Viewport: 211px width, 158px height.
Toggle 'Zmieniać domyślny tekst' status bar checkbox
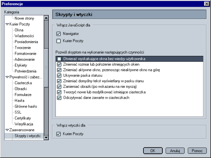(x=59, y=81)
